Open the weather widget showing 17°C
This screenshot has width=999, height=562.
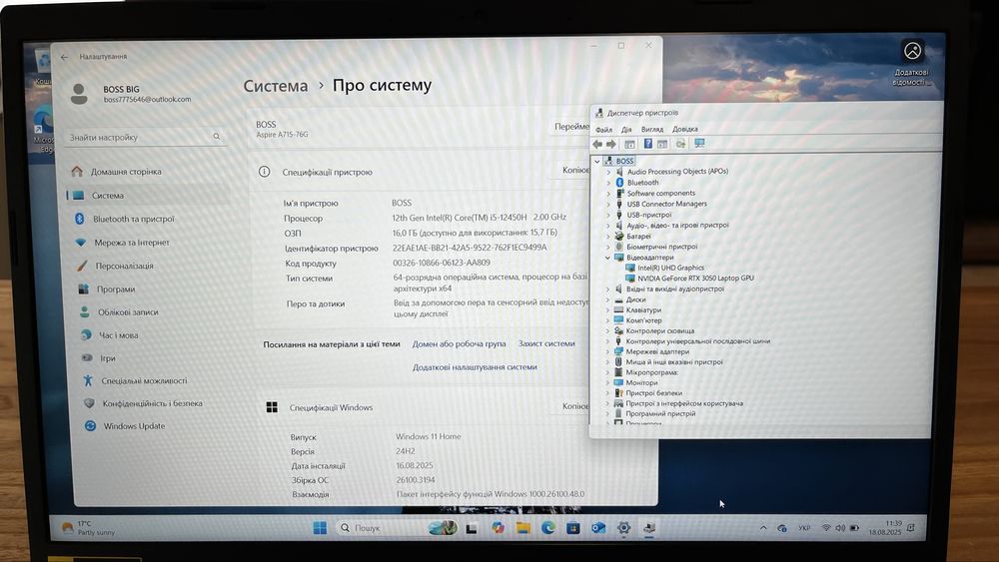point(89,528)
